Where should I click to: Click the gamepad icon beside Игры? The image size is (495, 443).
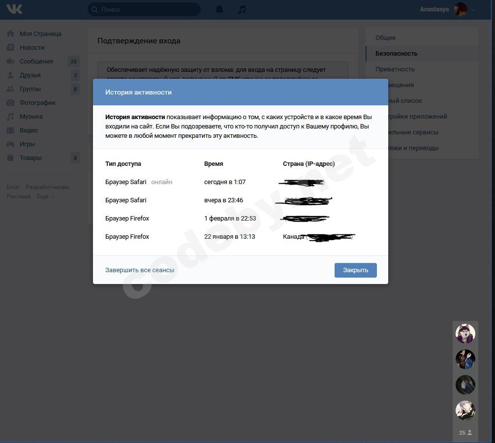[10, 144]
